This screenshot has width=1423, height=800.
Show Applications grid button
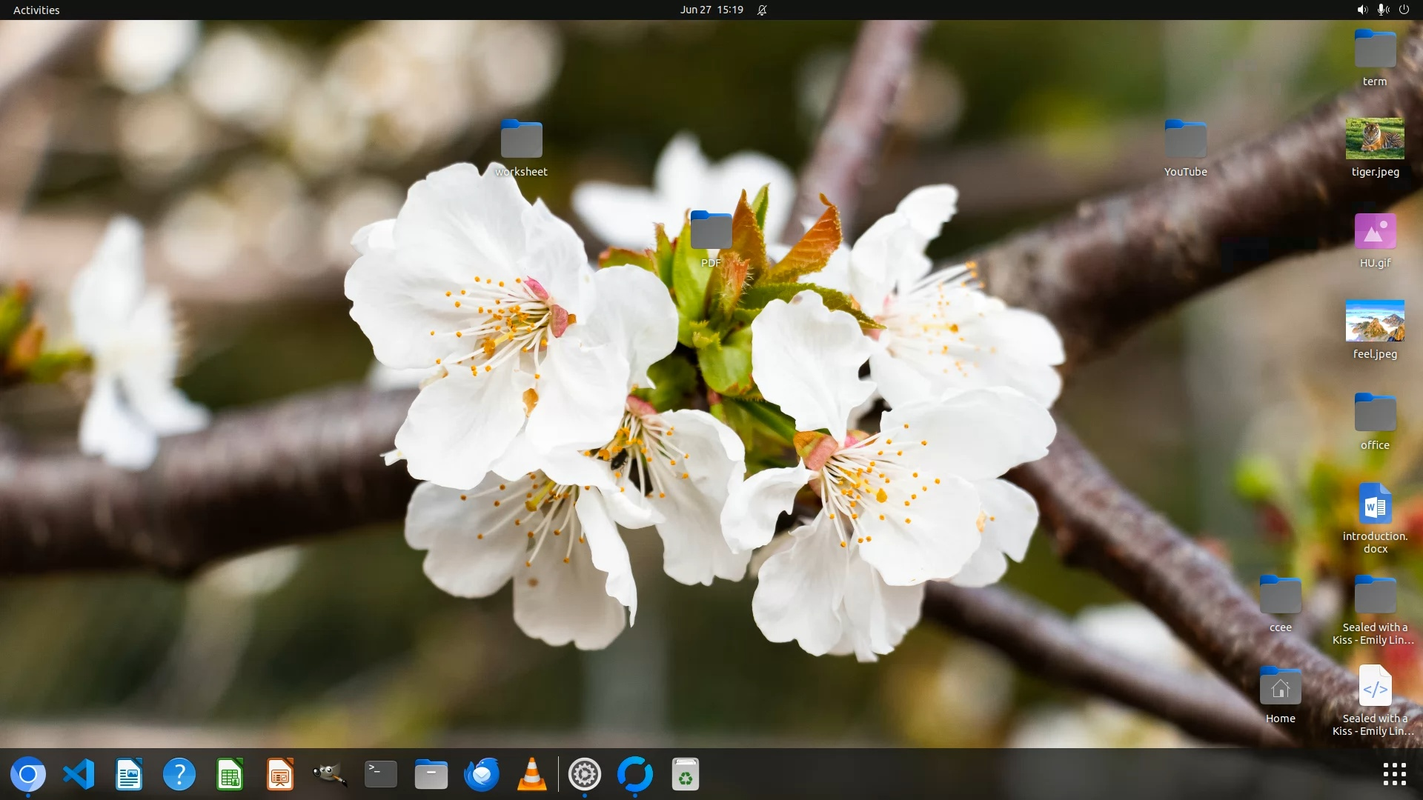(1394, 775)
